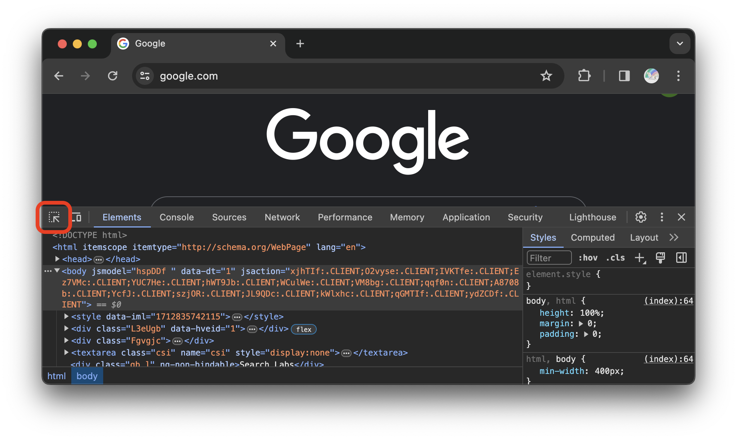Toggle the .cls element classes panel
The image size is (737, 440).
(x=615, y=258)
